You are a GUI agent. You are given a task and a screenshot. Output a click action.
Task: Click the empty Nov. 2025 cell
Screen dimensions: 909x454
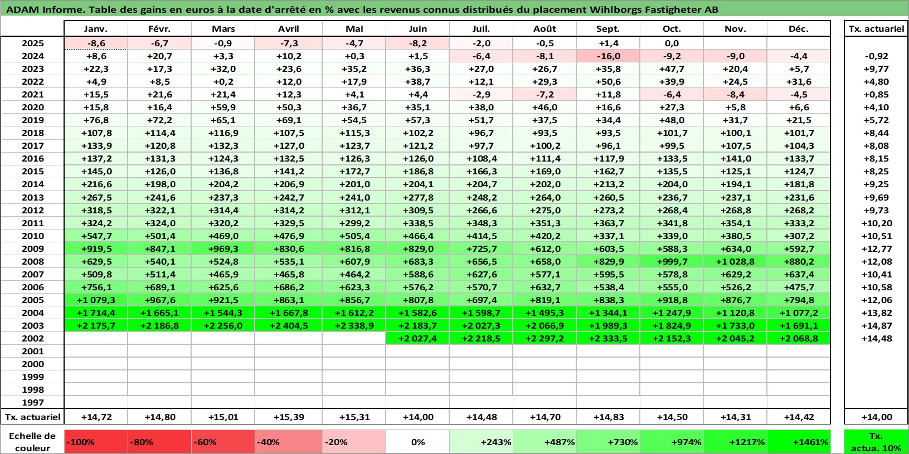point(735,43)
